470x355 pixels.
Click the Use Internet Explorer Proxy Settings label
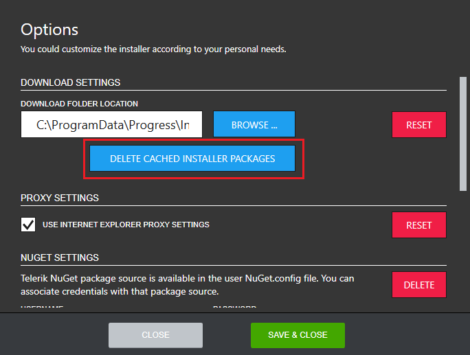[126, 225]
